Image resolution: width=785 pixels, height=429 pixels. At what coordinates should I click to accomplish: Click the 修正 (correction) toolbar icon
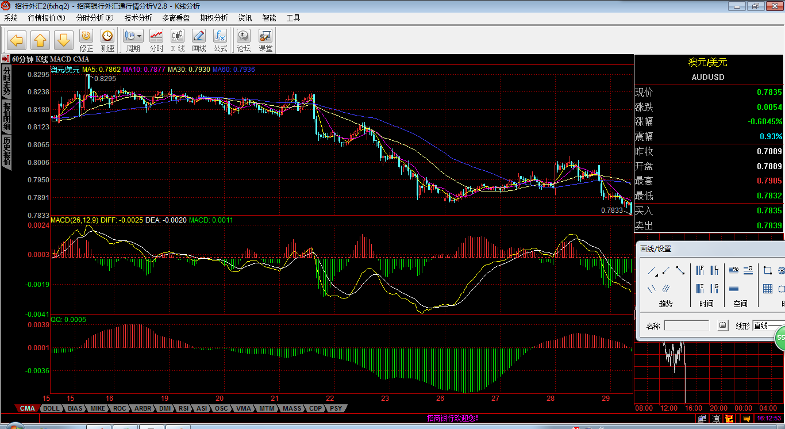coord(86,37)
